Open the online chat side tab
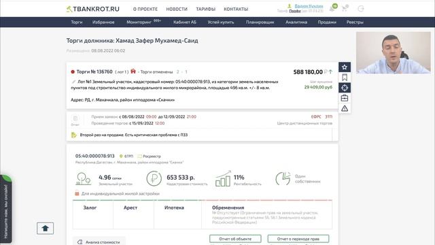Image resolution: width=435 pixels, height=245 pixels. tap(6, 209)
